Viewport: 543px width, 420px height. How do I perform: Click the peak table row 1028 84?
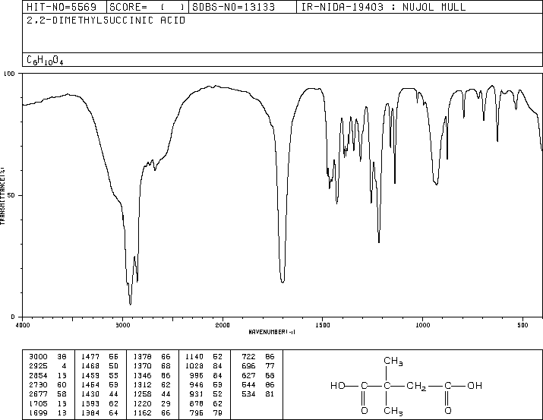click(x=204, y=366)
